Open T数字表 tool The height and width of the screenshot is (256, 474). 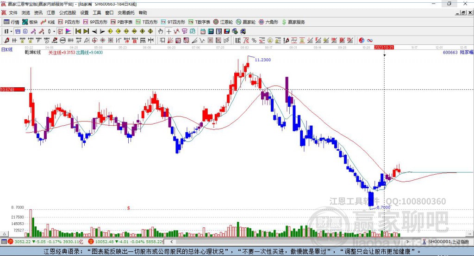pos(199,22)
